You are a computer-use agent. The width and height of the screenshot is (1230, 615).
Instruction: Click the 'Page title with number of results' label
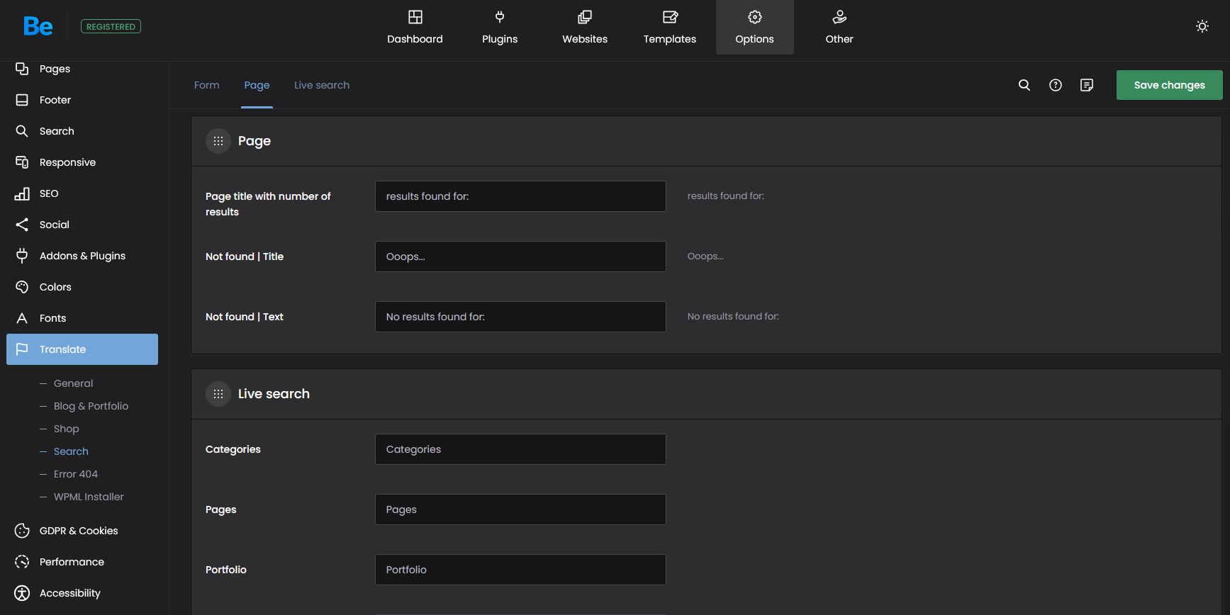tap(268, 204)
